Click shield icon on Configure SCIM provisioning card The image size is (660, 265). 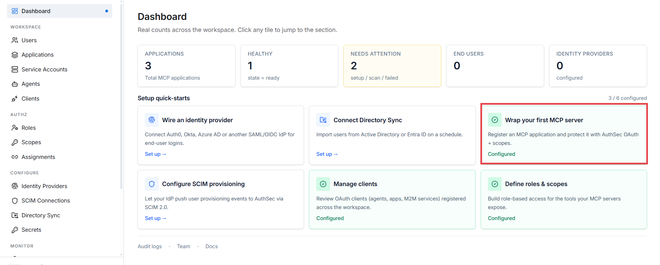coord(152,184)
